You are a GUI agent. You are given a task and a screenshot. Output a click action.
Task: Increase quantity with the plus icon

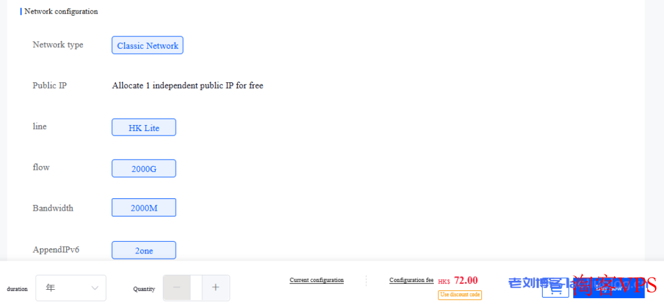click(215, 288)
